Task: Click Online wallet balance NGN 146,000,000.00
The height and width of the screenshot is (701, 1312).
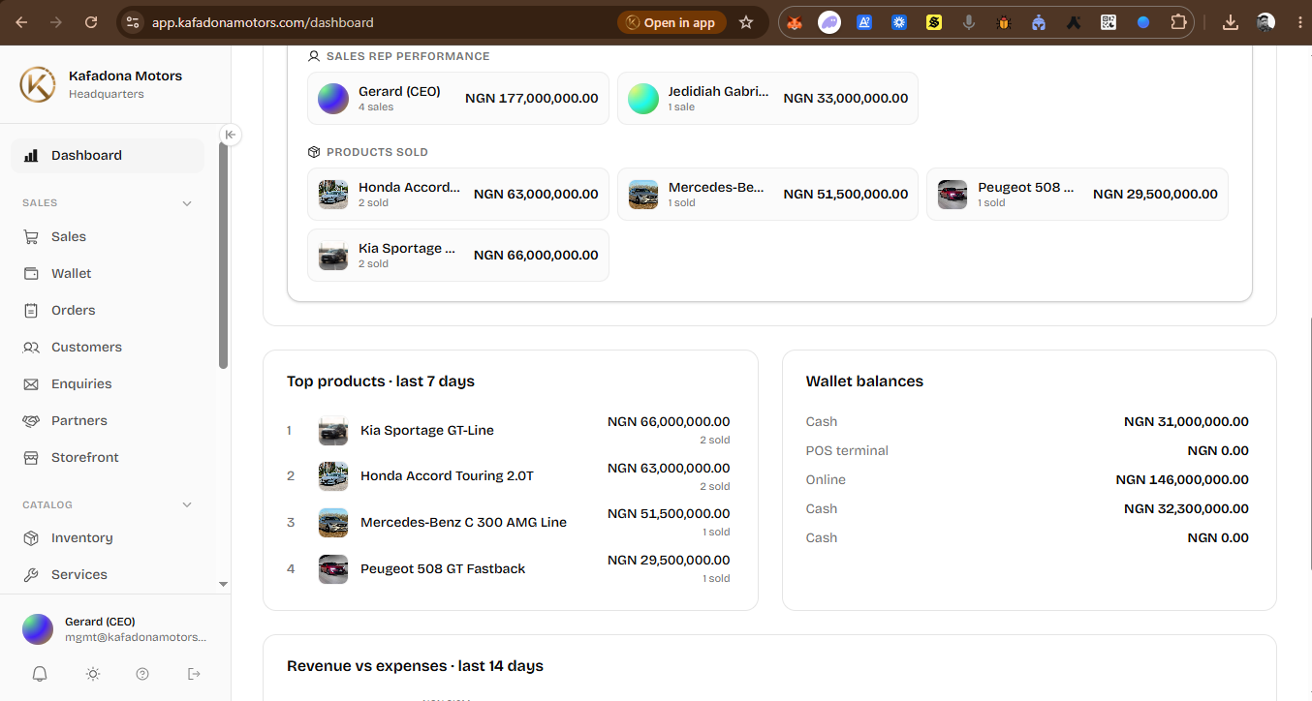Action: pos(1182,479)
